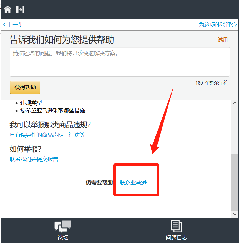Click the Home icon in top bar
This screenshot has width=239, height=243.
[7, 9]
